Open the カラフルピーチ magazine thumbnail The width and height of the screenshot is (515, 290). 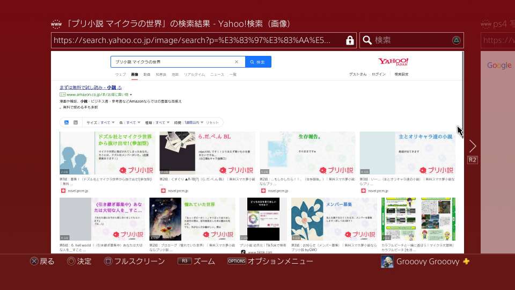[418, 219]
